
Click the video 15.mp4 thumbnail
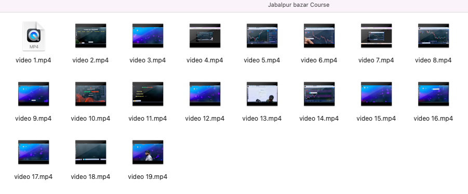tap(377, 94)
